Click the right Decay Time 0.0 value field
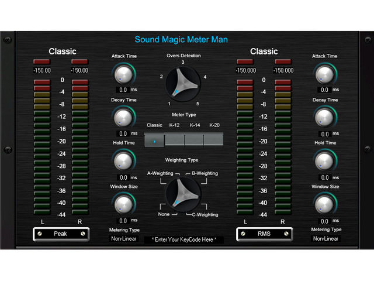 [325, 134]
